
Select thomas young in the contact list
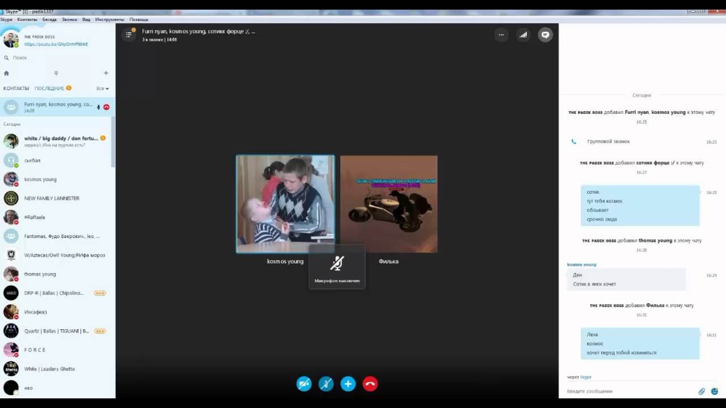(56, 274)
